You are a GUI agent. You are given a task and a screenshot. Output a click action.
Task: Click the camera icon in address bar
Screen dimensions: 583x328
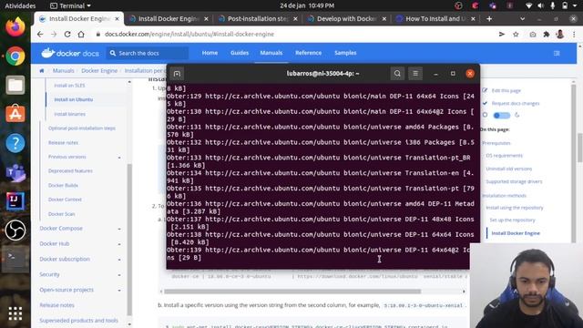pos(532,35)
